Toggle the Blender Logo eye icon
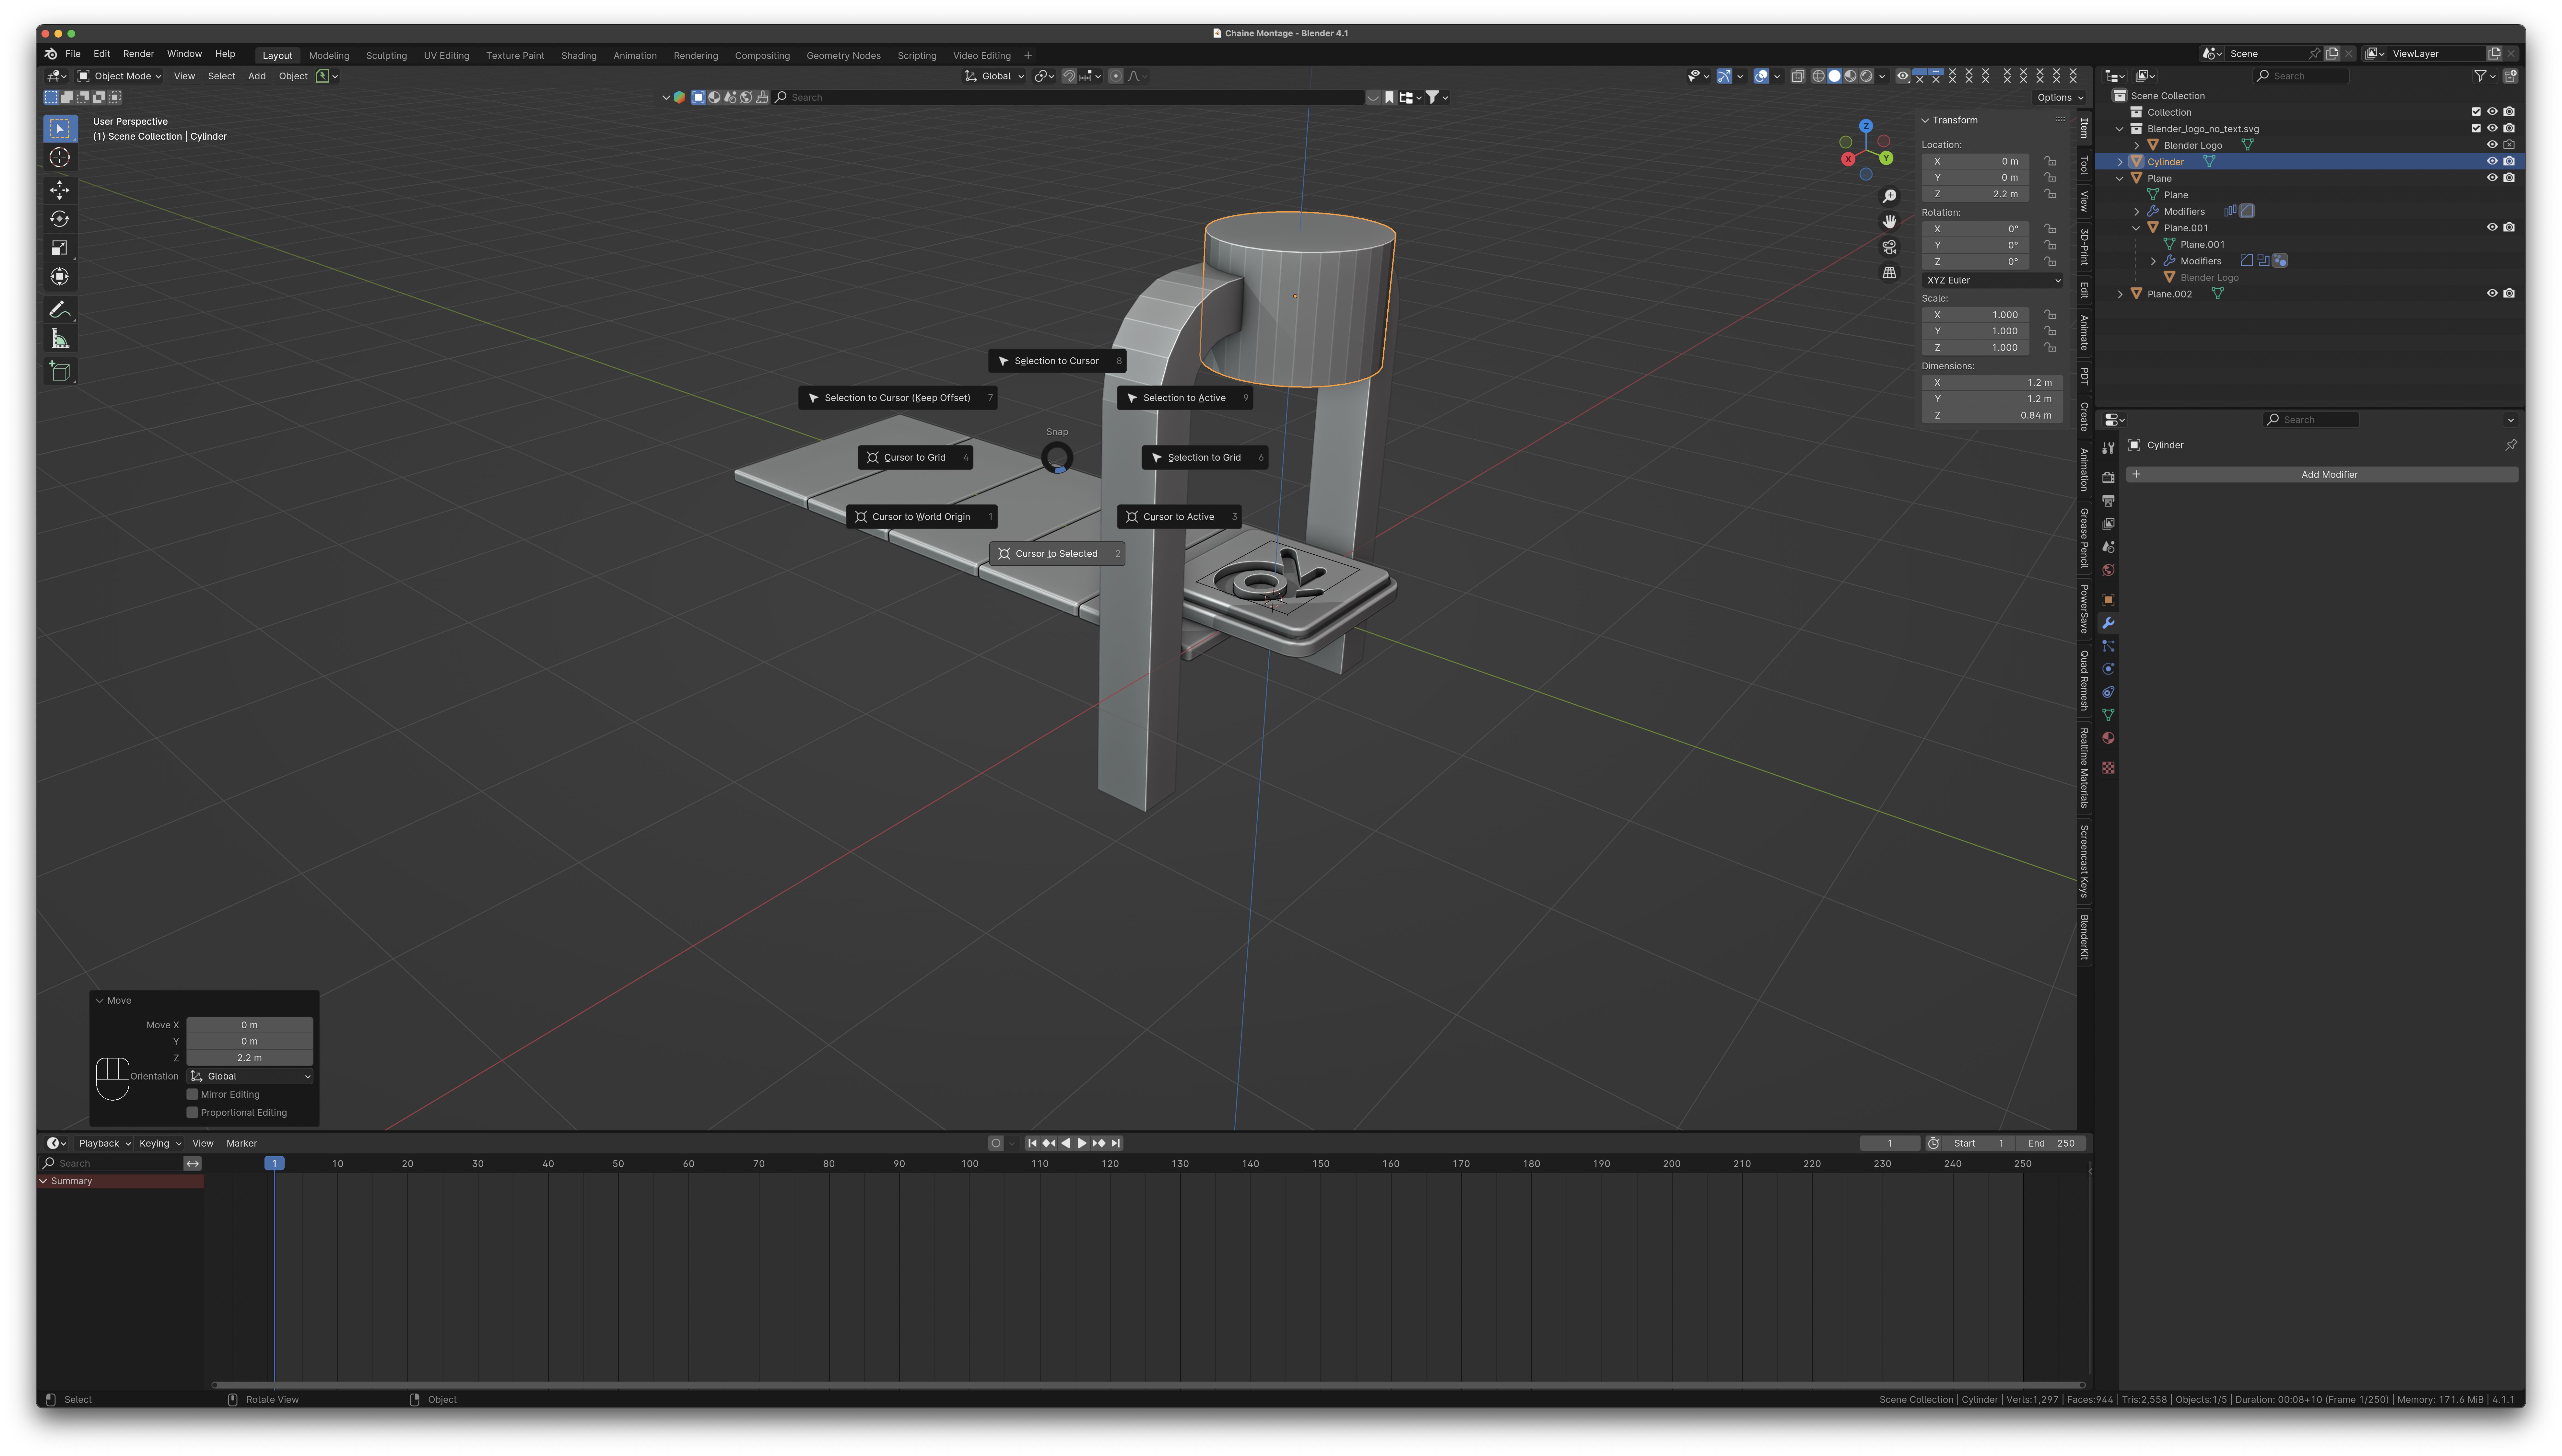Viewport: 2562px width, 1456px height. tap(2492, 145)
